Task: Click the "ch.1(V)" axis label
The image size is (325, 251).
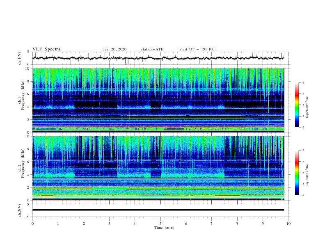Action: pos(20,58)
